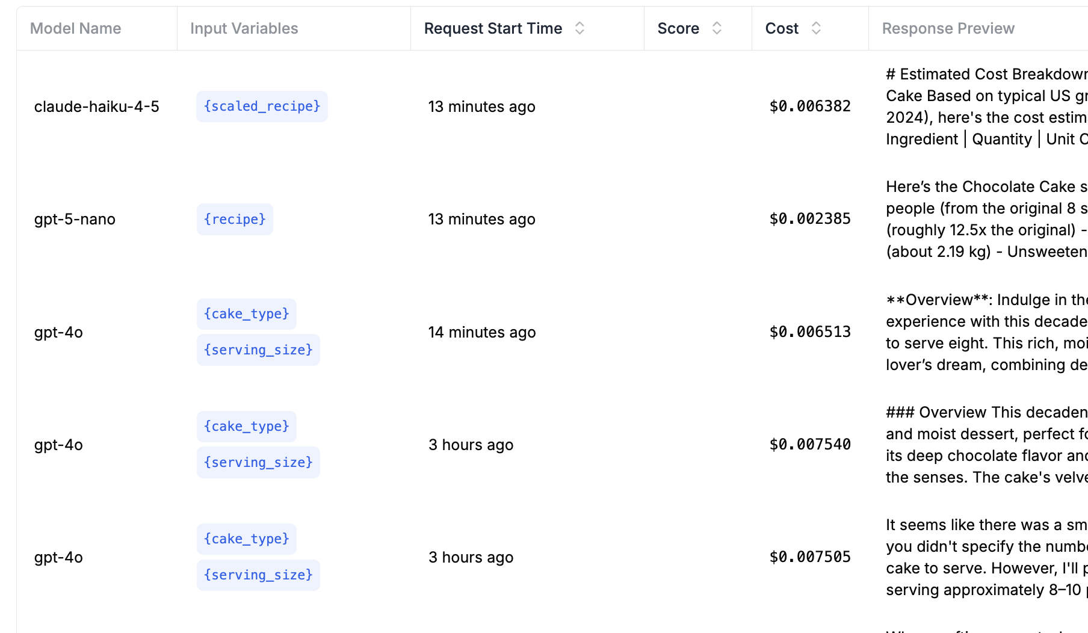Select the {recipe} variable on gpt-5-nano row
This screenshot has height=633, width=1088.
click(x=235, y=219)
